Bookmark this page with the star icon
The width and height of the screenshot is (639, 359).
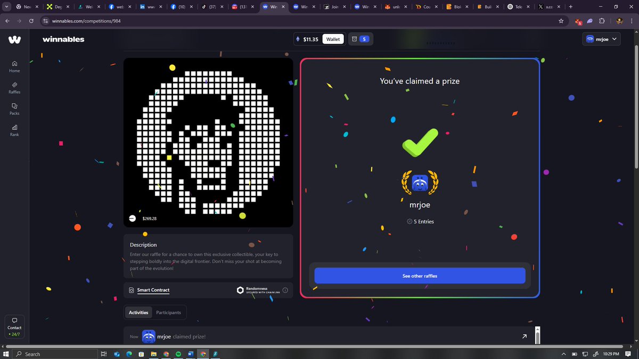(x=561, y=21)
